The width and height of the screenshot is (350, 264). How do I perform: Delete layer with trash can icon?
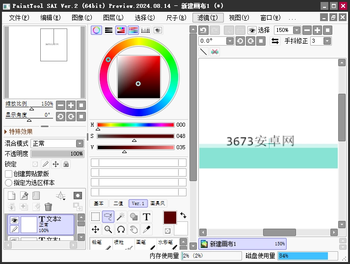pyautogui.click(x=48, y=207)
